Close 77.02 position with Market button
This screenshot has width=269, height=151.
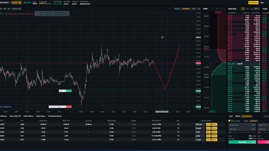214,132
